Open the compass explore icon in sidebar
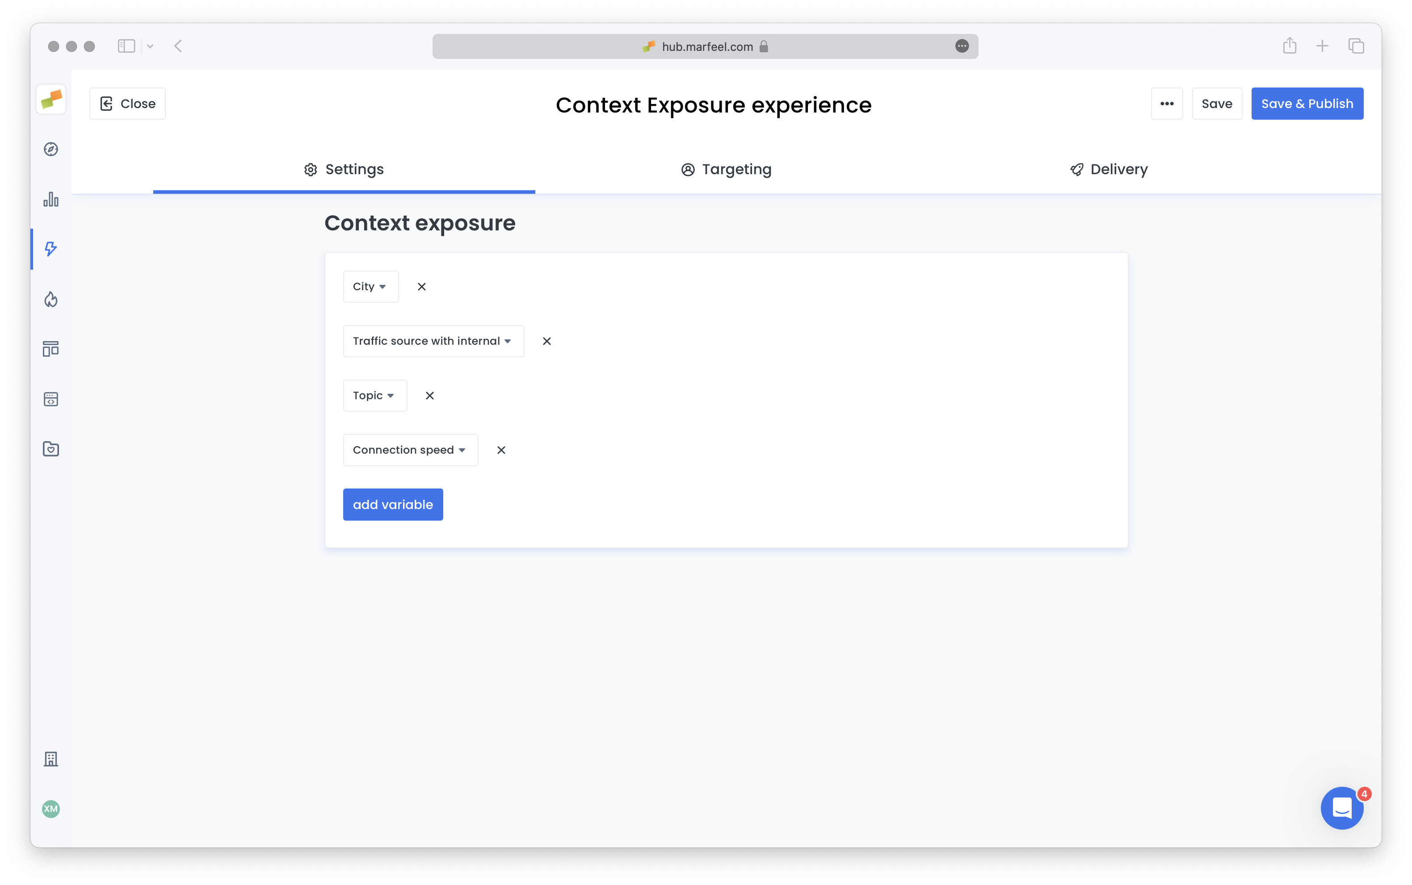This screenshot has height=885, width=1412. [50, 149]
